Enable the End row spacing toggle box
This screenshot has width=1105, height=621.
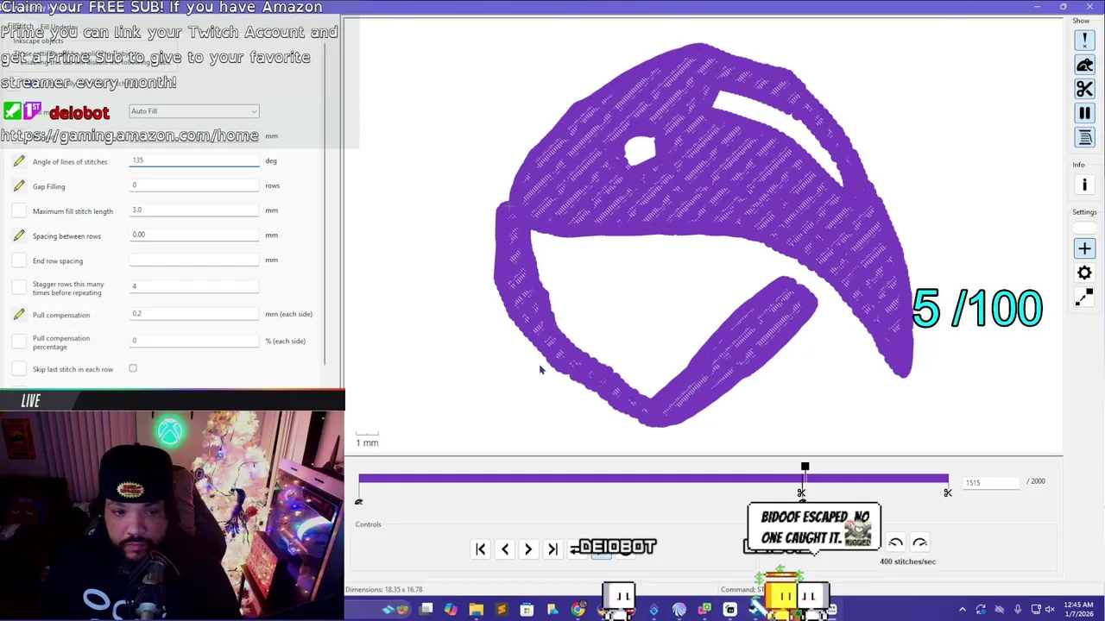click(19, 260)
